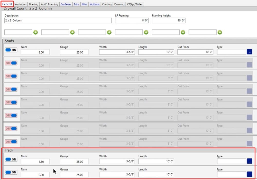Screen dimensions: 257x180
Task: Open Type browse button in second Track row
Action: 249,175
